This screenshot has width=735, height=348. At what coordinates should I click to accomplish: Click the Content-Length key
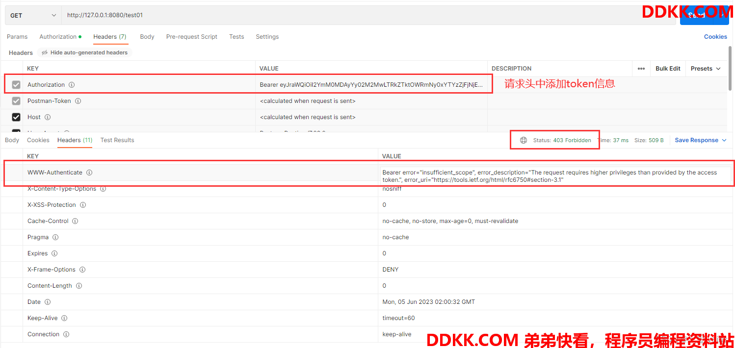tap(50, 286)
